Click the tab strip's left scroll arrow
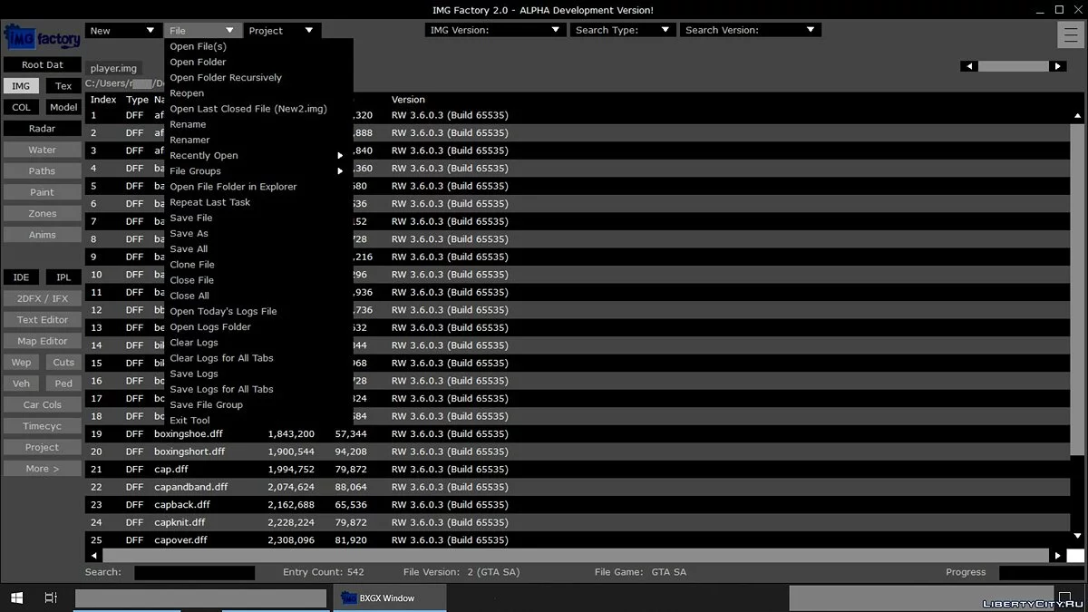Screen dimensions: 1088x612 point(969,66)
